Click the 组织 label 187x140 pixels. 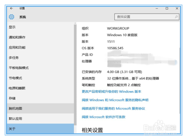click(85, 28)
